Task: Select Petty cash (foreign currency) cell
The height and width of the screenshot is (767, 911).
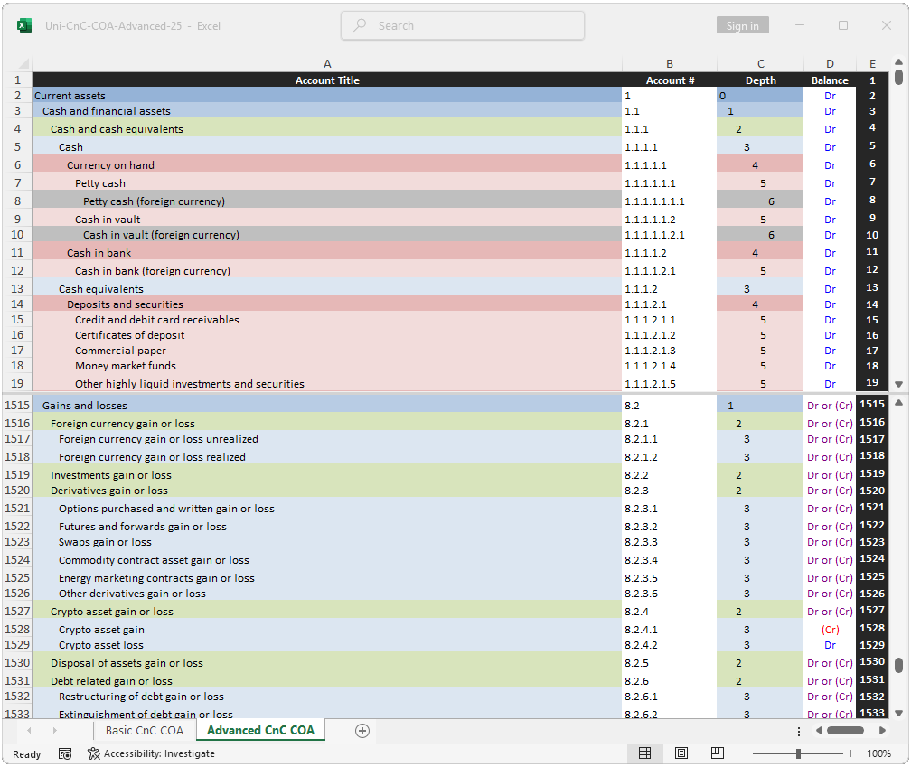Action: 327,201
